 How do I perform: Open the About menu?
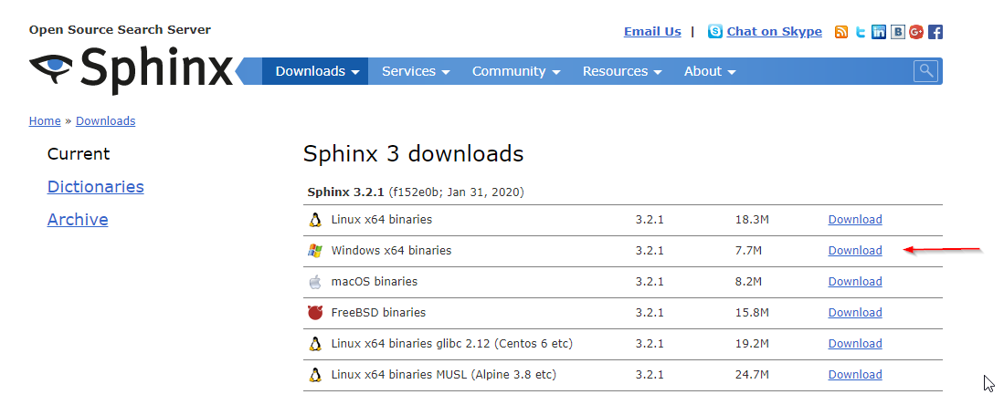click(x=710, y=71)
